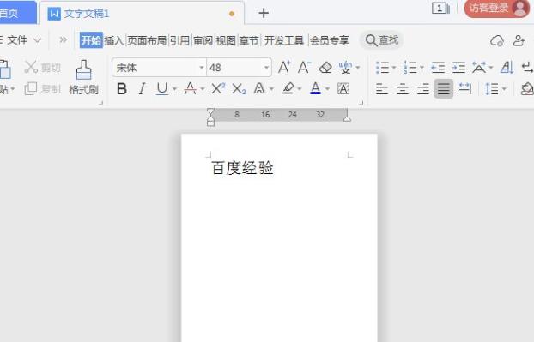
Task: Click the Paste clipboard icon
Action: 5,69
